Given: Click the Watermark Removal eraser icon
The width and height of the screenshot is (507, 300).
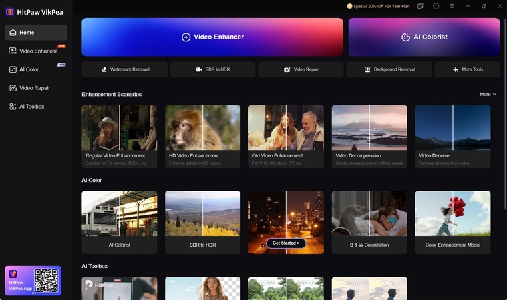Looking at the screenshot, I should coord(104,69).
